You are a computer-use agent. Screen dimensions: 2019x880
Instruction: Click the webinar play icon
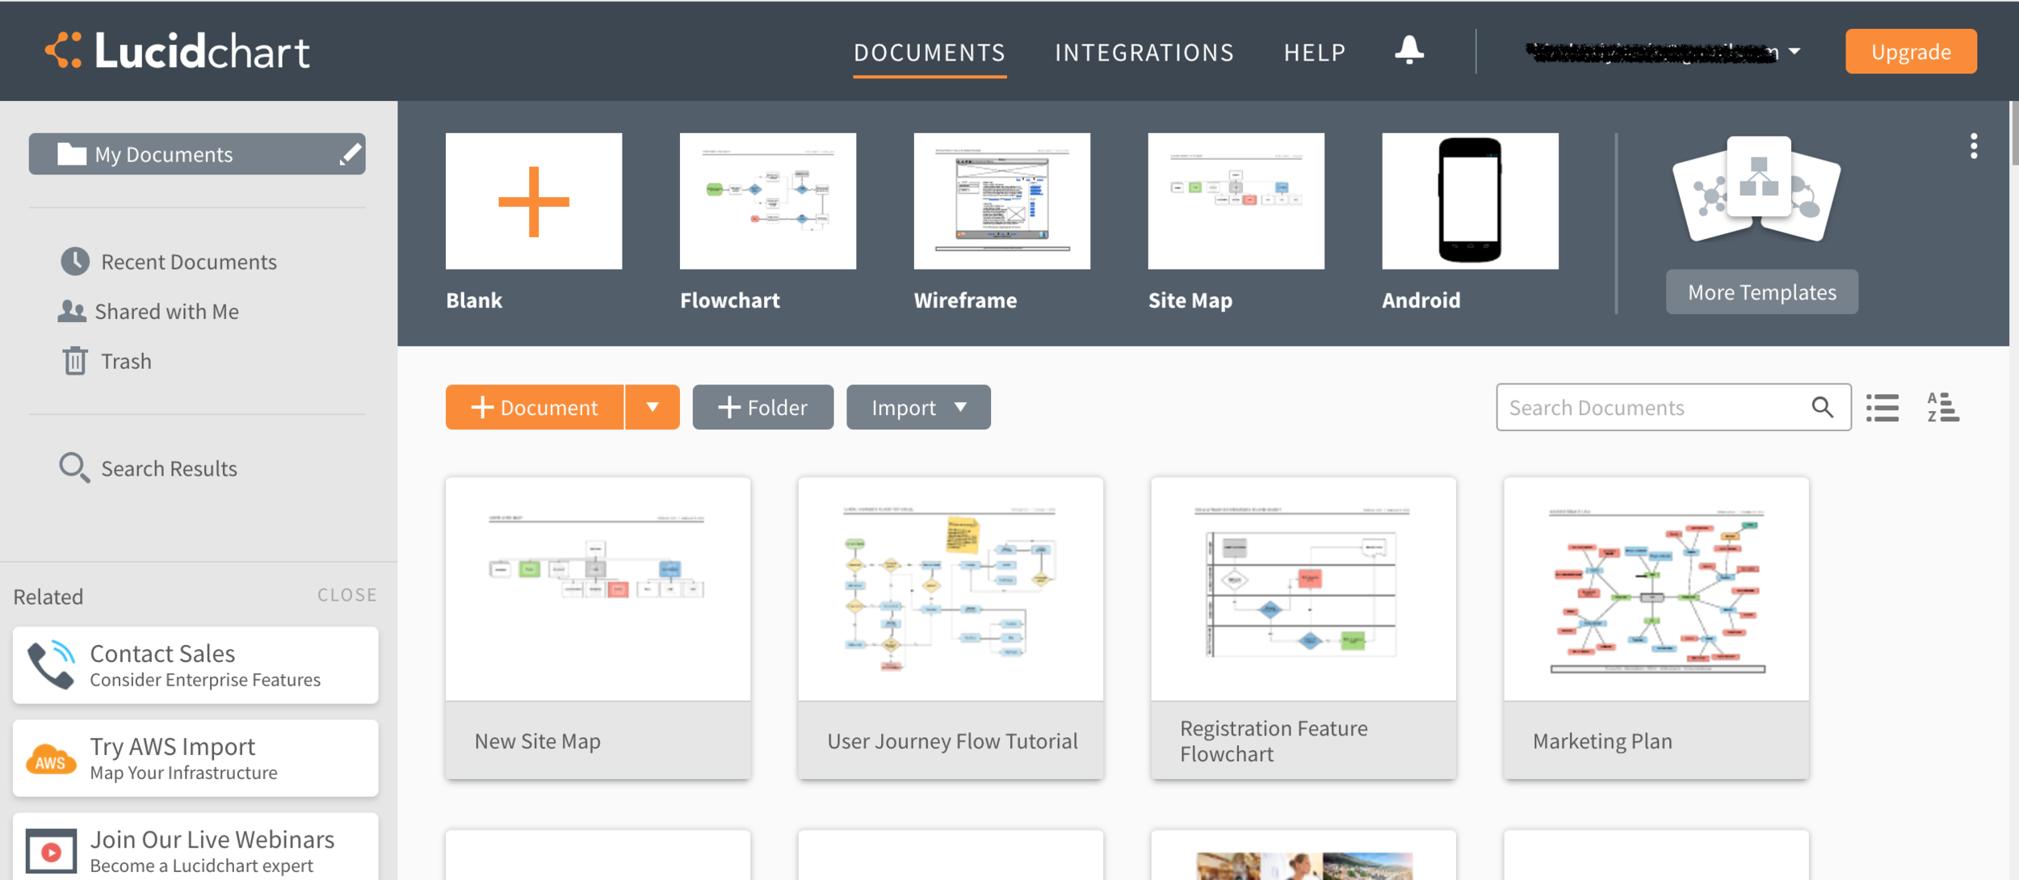tap(51, 852)
